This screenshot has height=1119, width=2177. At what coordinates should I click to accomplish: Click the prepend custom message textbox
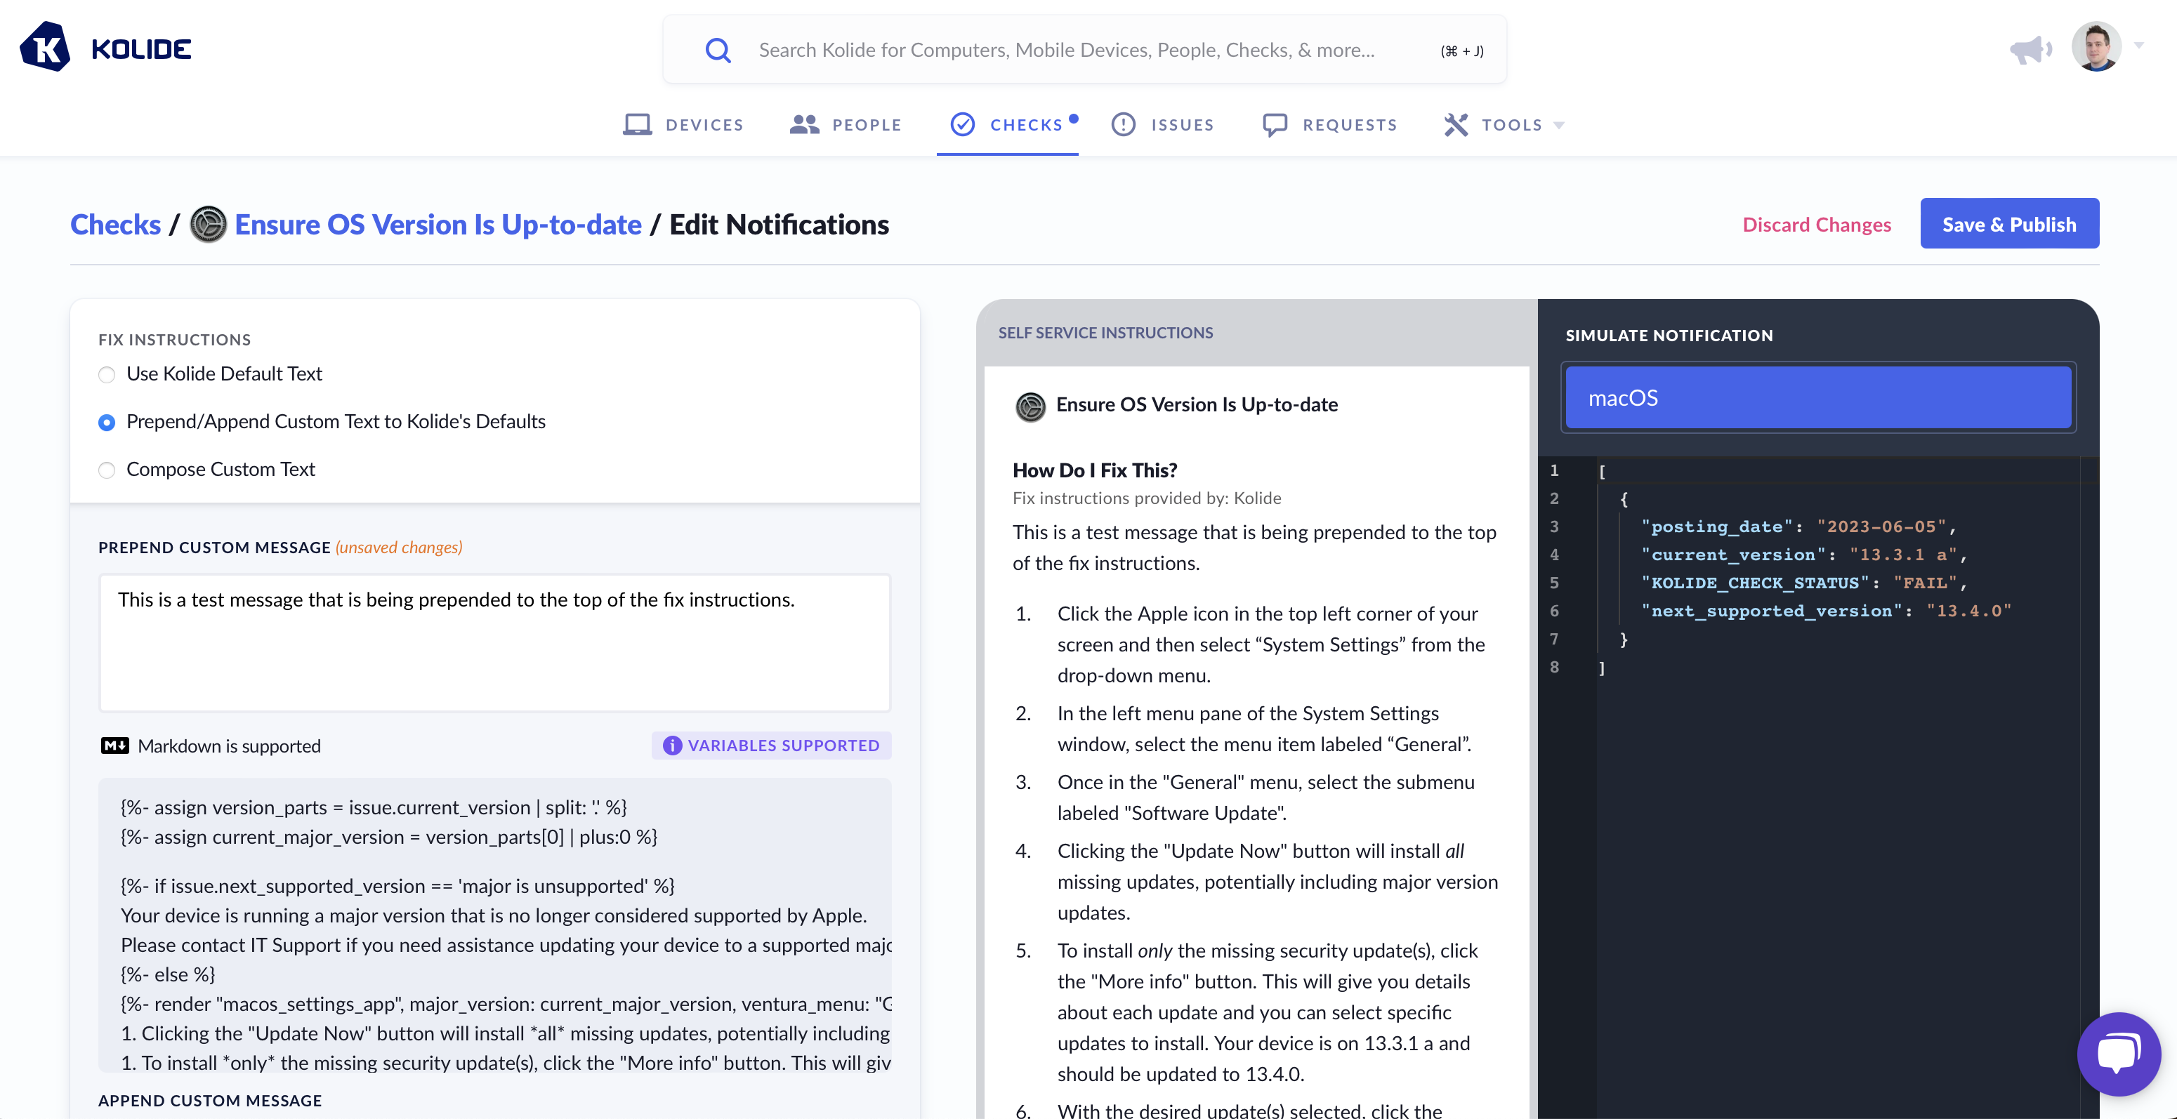(494, 642)
